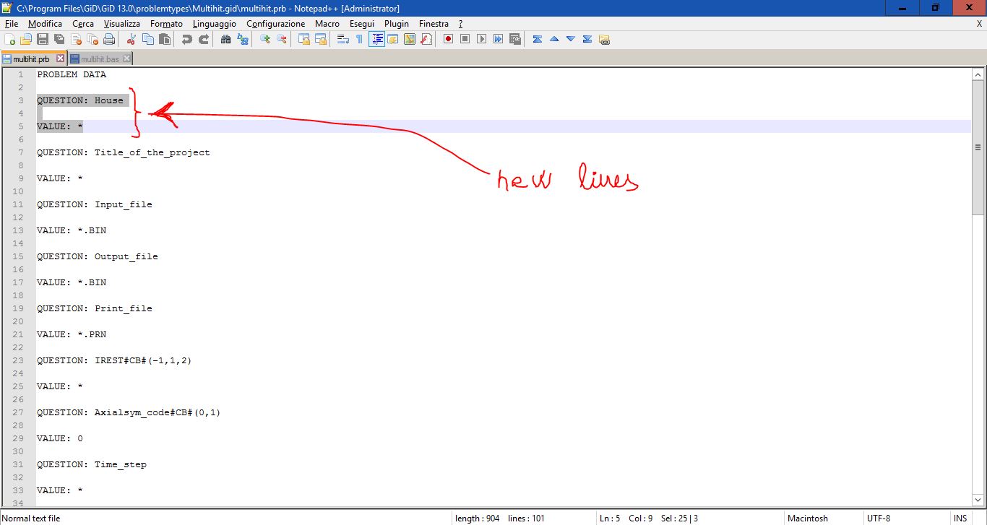The width and height of the screenshot is (987, 525).
Task: Click the vertical scrollbar down arrow
Action: (978, 500)
